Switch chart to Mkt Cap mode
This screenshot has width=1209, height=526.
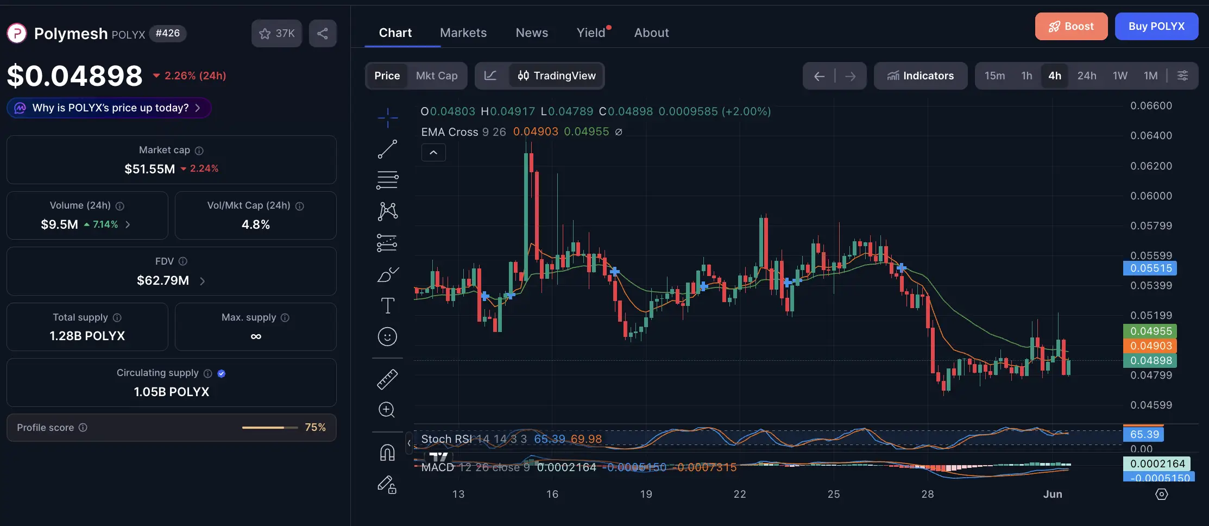pos(437,76)
